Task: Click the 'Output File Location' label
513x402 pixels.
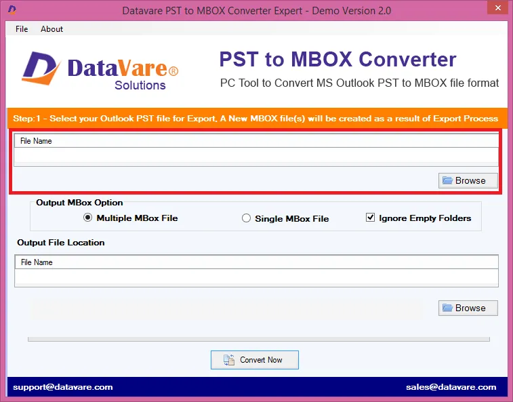Action: point(61,243)
